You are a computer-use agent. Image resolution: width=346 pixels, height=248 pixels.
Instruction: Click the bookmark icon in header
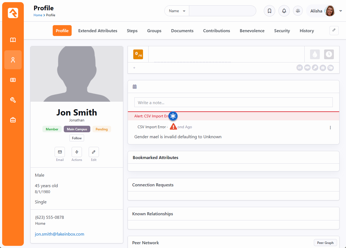269,11
